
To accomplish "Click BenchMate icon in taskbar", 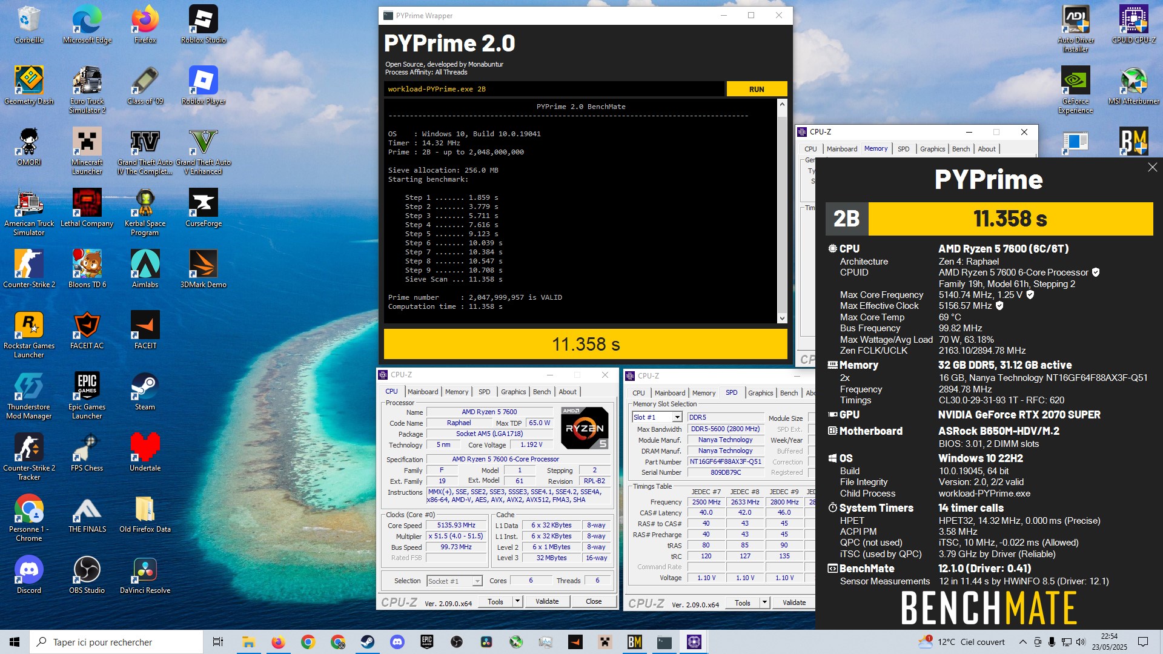I will coord(634,642).
